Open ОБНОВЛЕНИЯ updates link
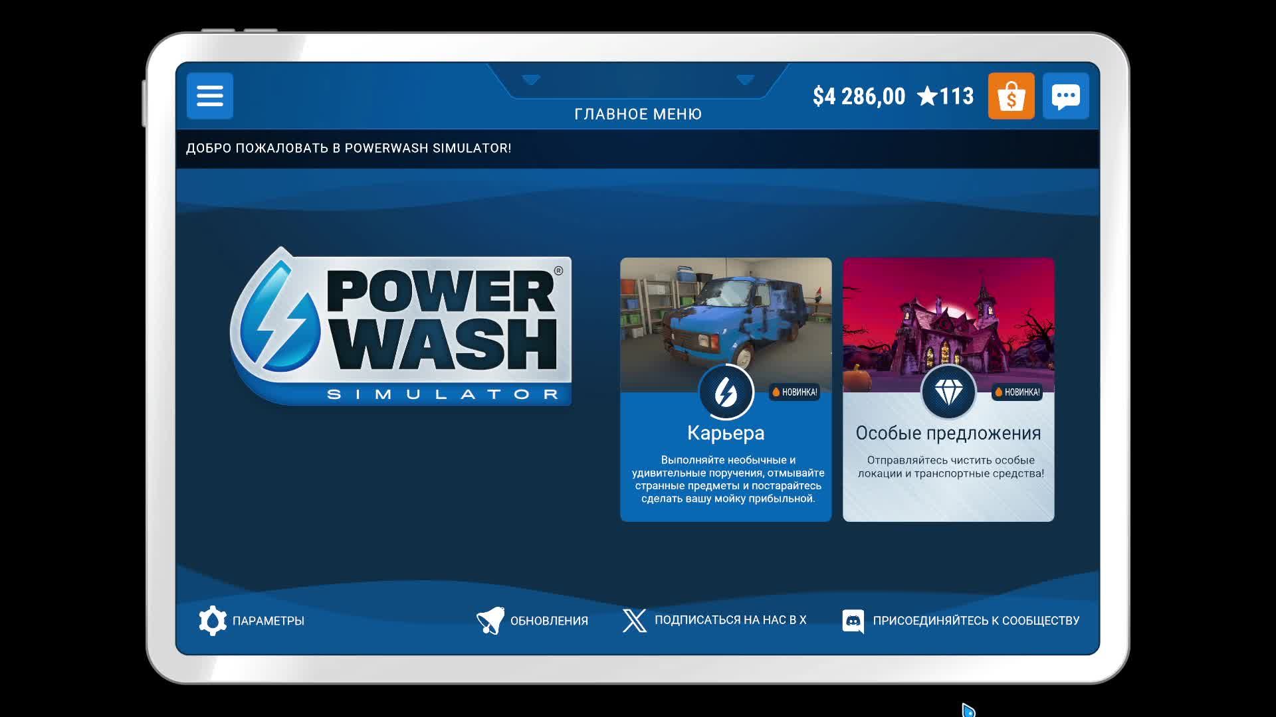This screenshot has height=717, width=1276. [549, 621]
